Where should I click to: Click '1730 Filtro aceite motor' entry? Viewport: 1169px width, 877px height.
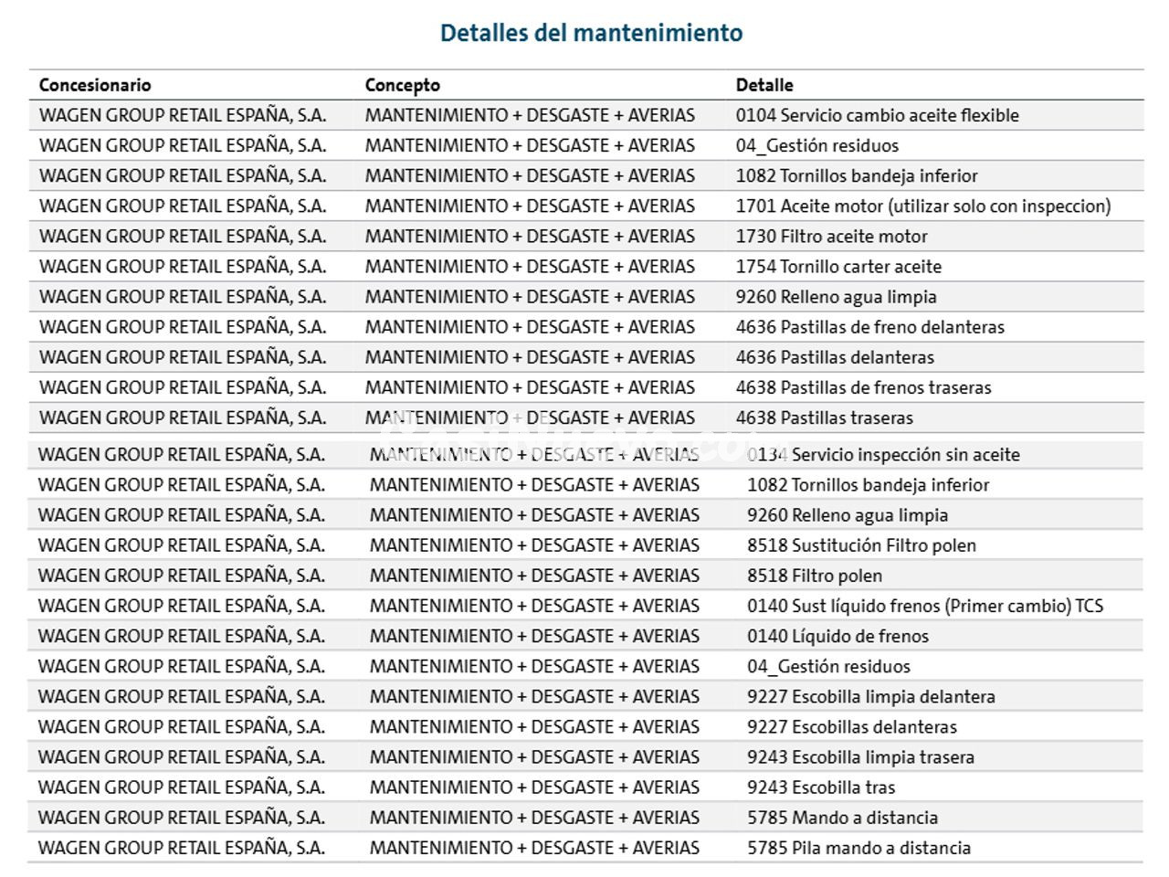click(x=831, y=236)
